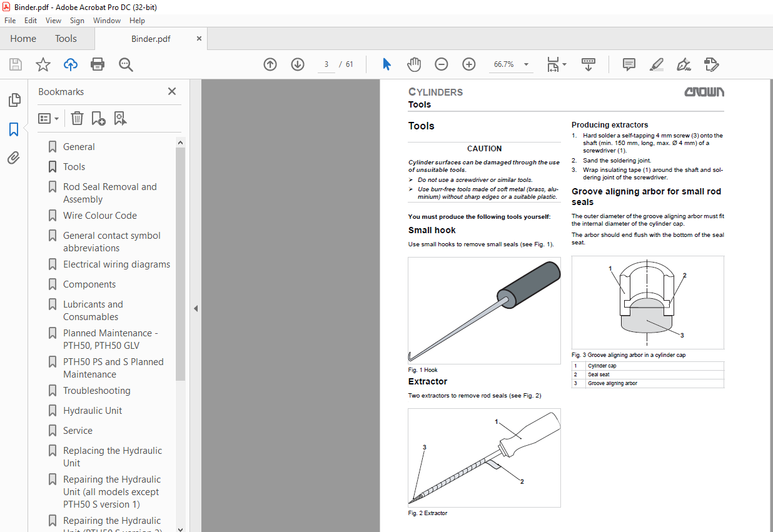The image size is (773, 532).
Task: Click the Fig. 1 Hook illustration
Action: pos(484,311)
